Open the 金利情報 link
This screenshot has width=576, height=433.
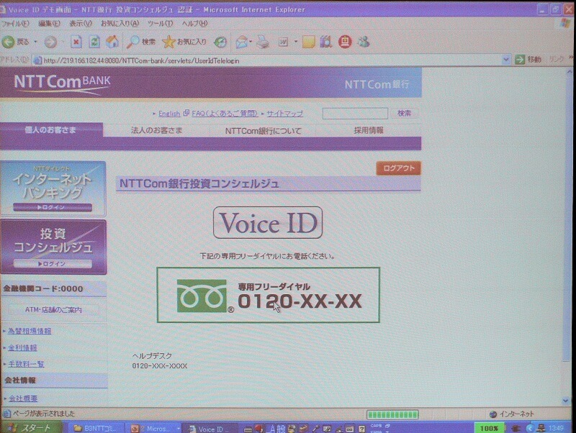click(x=22, y=347)
